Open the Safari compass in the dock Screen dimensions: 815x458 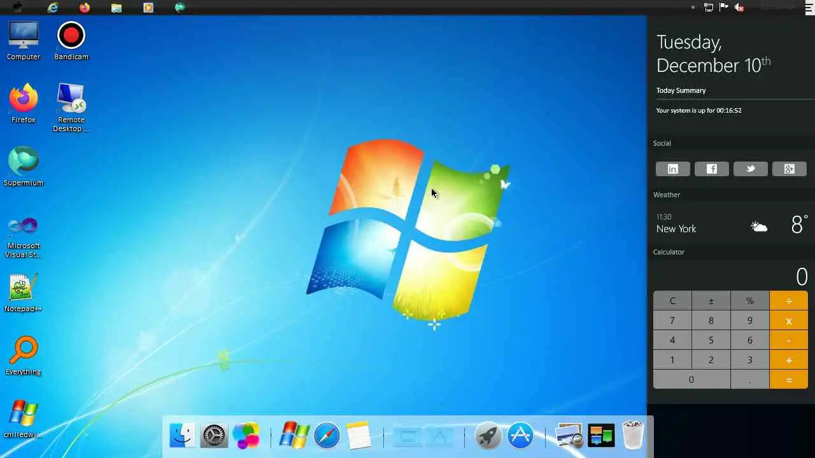coord(327,436)
